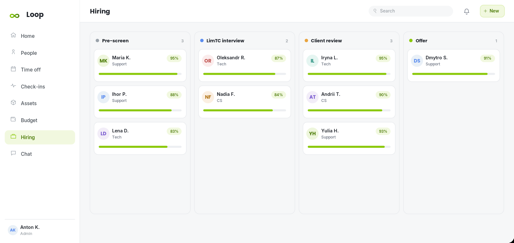The height and width of the screenshot is (243, 514).
Task: Click the Home house icon in sidebar
Action: pyautogui.click(x=13, y=35)
